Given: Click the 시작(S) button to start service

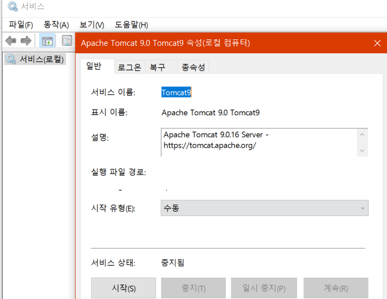Looking at the screenshot, I should click(123, 288).
